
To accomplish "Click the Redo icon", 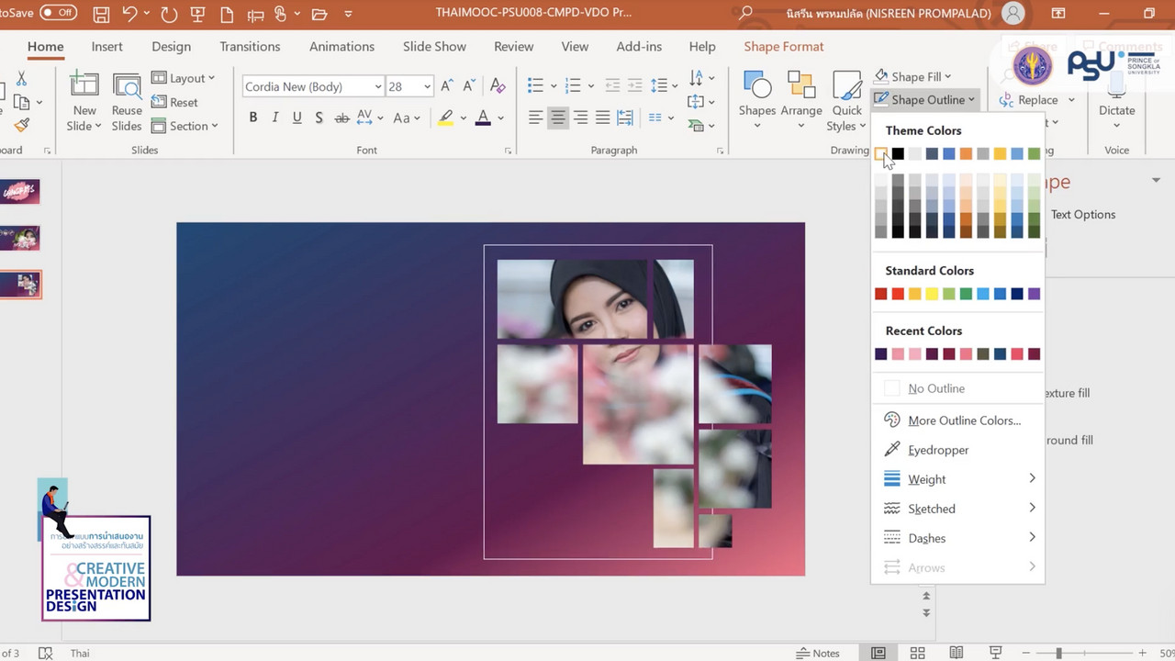I will coord(169,14).
